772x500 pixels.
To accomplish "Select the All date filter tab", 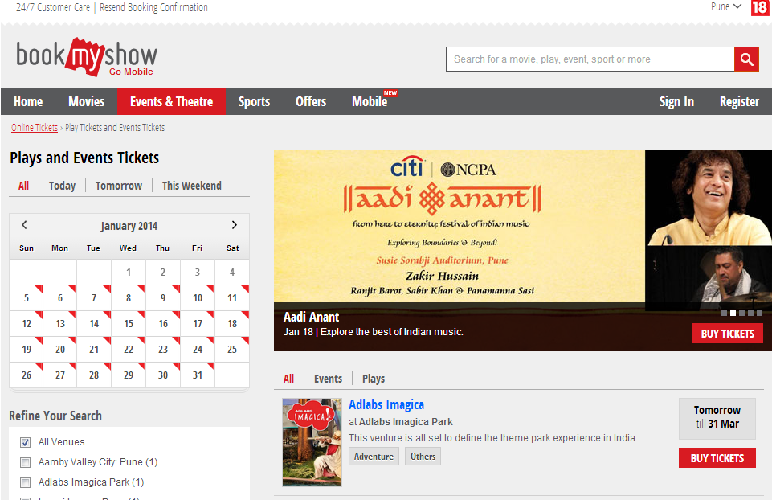I will (23, 186).
